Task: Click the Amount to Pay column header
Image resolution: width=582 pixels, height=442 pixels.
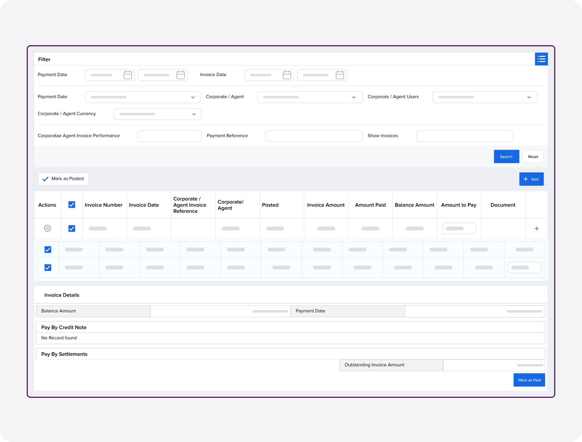Action: tap(459, 205)
